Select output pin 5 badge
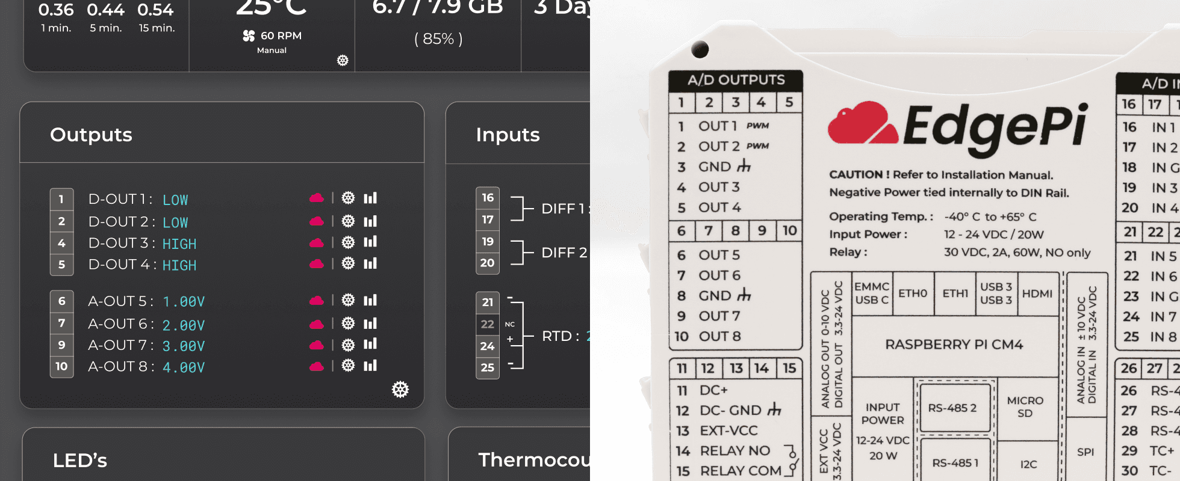The image size is (1180, 481). pos(61,265)
